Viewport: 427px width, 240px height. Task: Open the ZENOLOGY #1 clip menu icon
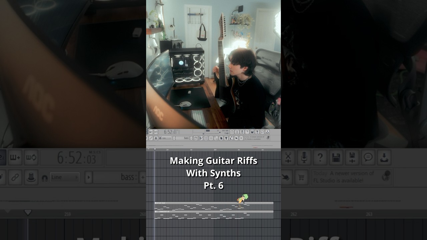click(155, 211)
